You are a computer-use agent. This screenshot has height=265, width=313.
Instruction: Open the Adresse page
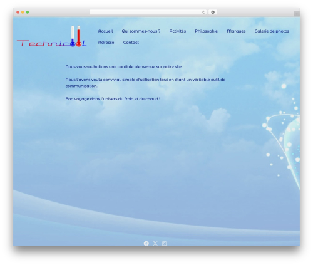point(106,43)
